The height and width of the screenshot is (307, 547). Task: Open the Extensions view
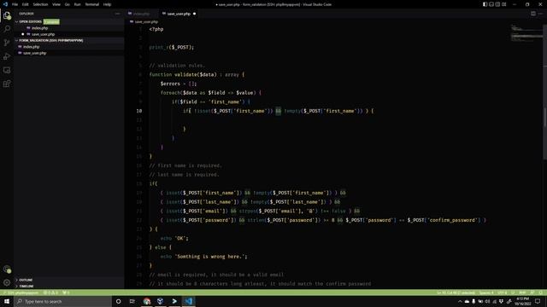coord(7,84)
